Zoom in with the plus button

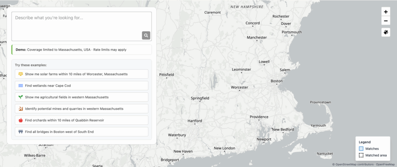tap(386, 12)
